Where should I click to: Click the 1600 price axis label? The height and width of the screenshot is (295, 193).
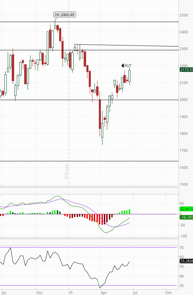click(183, 168)
